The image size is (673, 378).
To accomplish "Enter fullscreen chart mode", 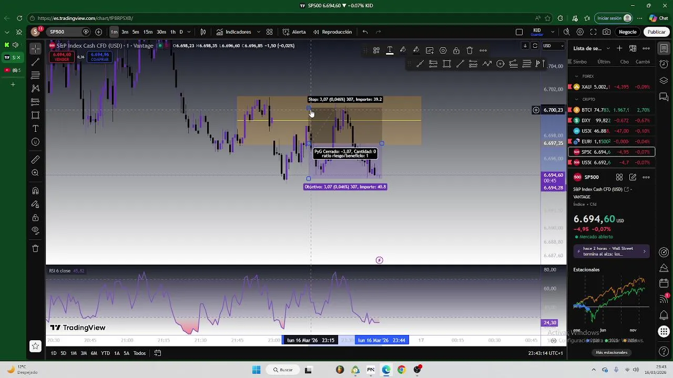I will point(594,32).
